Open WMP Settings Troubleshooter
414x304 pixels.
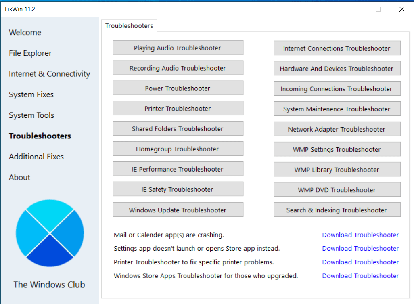tap(337, 149)
